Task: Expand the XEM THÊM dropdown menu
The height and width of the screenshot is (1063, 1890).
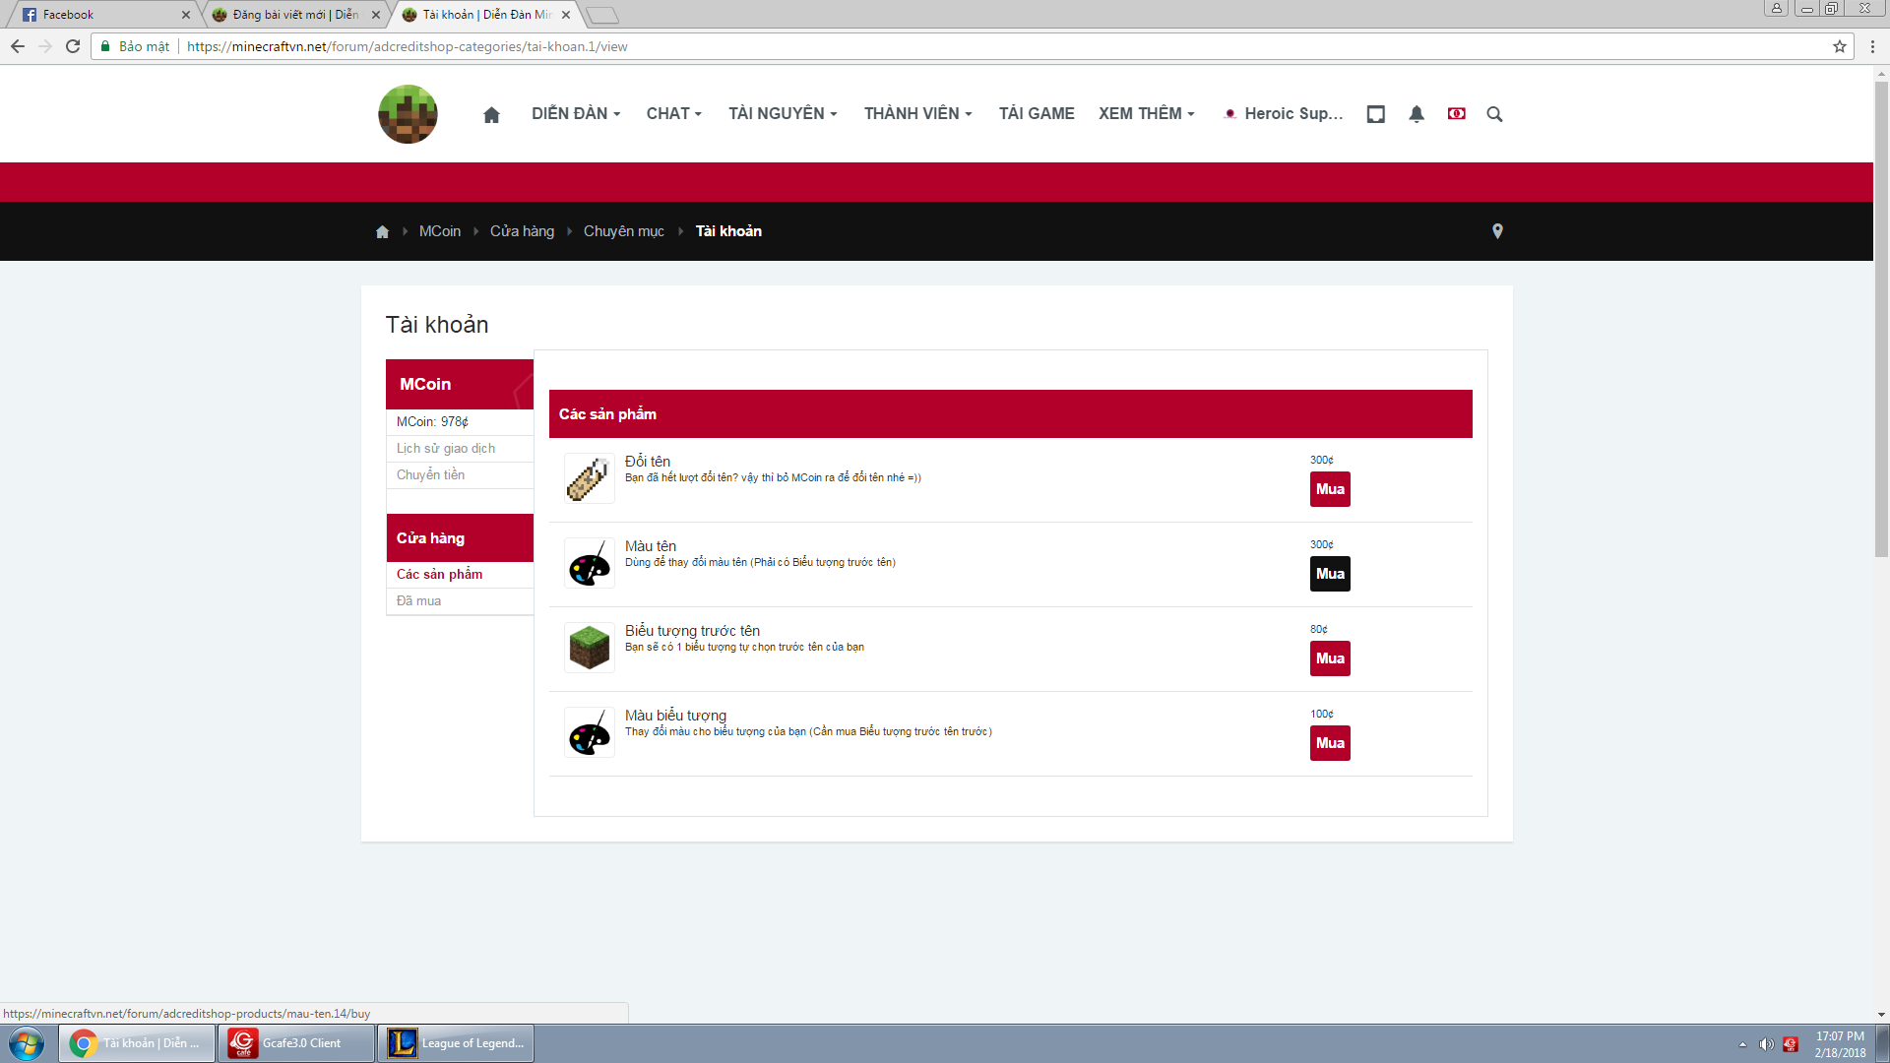Action: [1147, 114]
